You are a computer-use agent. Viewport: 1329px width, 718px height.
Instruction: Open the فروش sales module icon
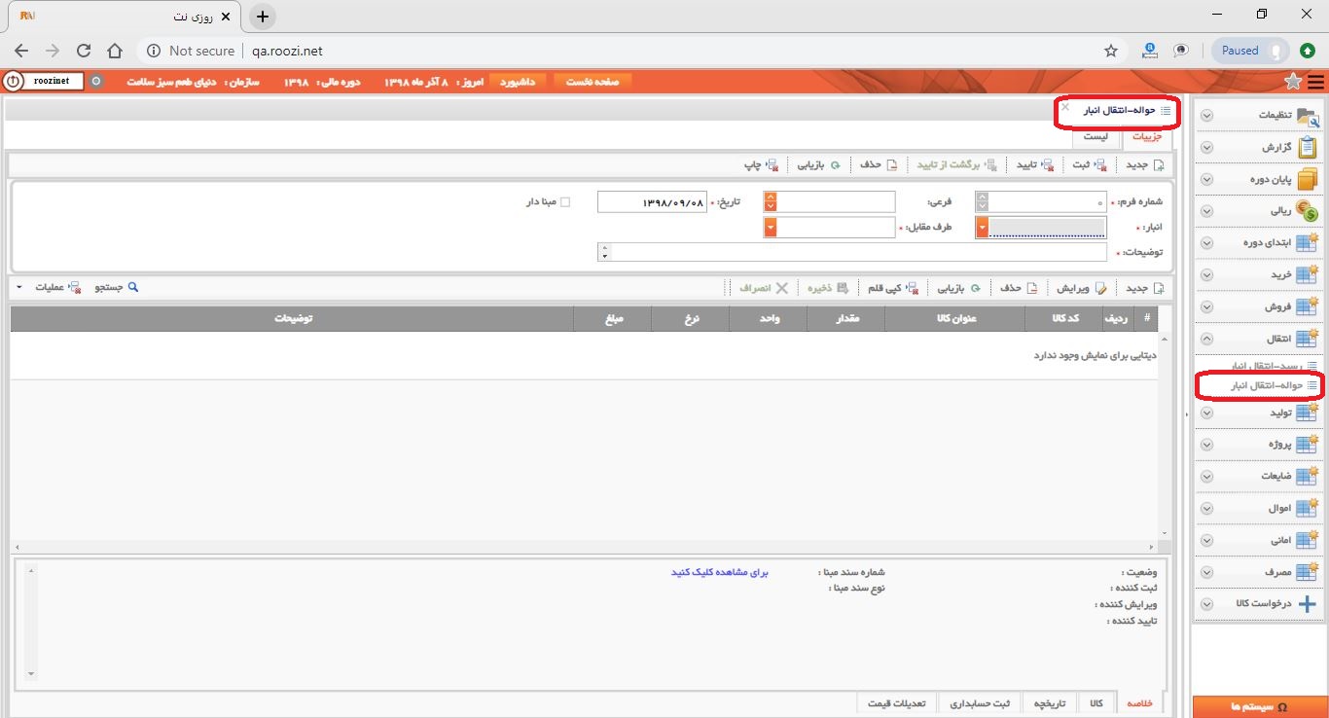pos(1307,307)
